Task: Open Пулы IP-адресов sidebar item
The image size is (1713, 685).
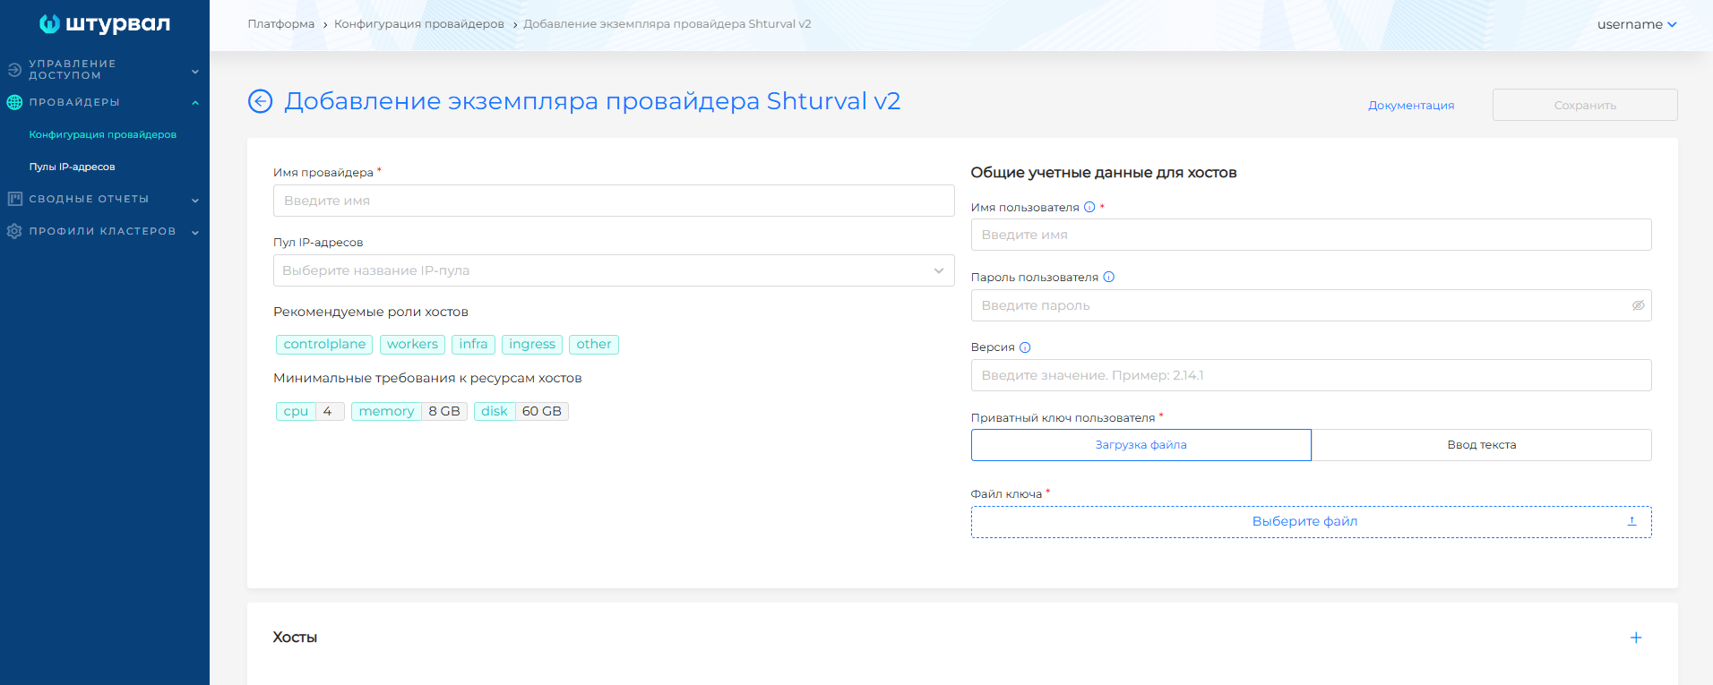Action: 72,167
